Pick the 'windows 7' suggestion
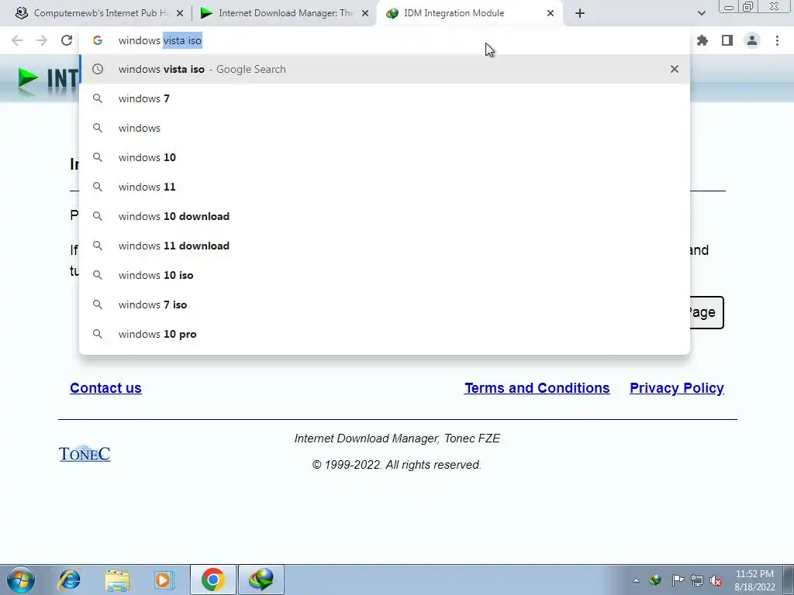Image resolution: width=794 pixels, height=595 pixels. [385, 98]
